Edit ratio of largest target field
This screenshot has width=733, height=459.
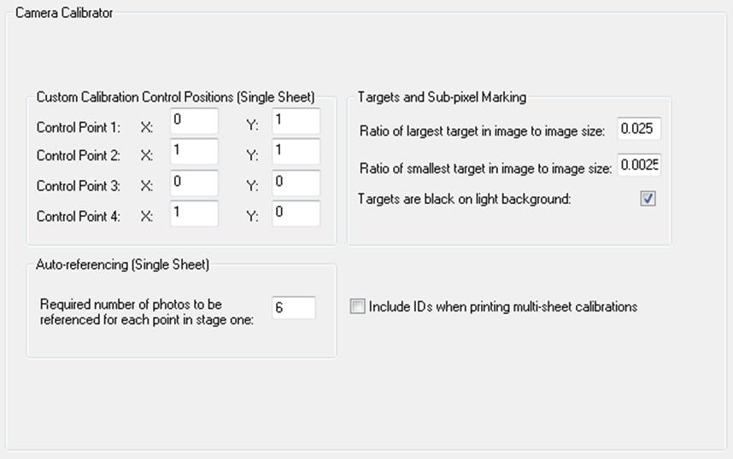[x=639, y=130]
